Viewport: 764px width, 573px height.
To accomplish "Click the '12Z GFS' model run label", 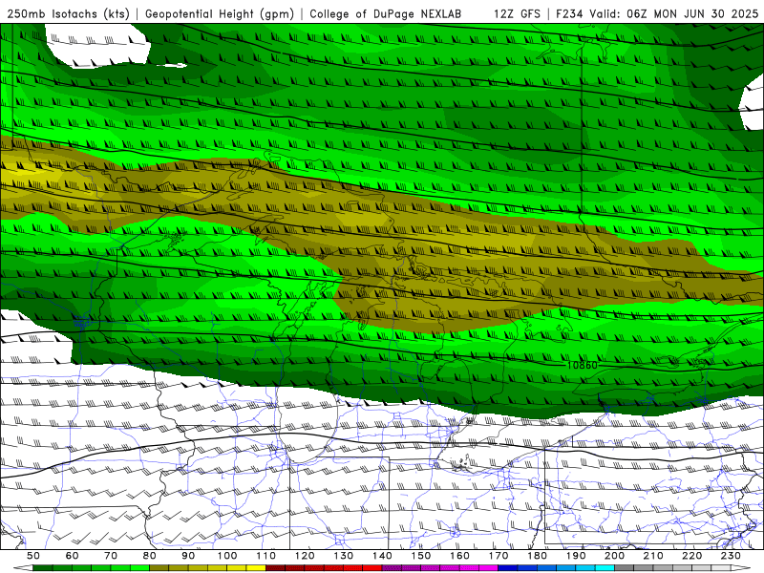I will click(517, 14).
